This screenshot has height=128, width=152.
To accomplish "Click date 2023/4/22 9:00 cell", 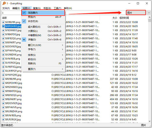I will [x=128, y=51].
